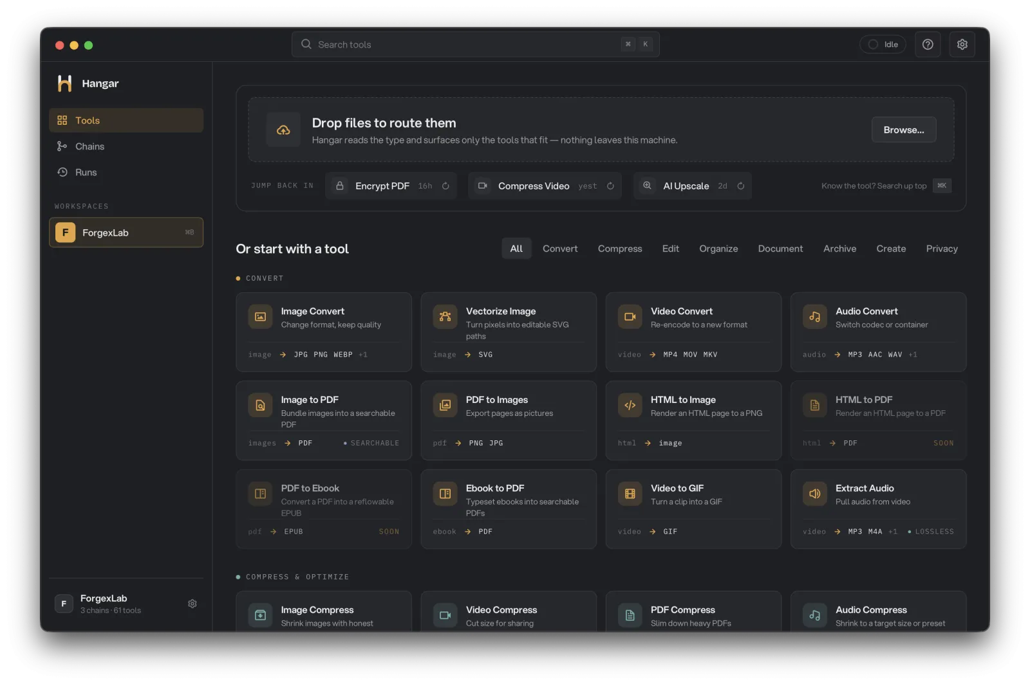Select the All filter tab

(x=516, y=249)
